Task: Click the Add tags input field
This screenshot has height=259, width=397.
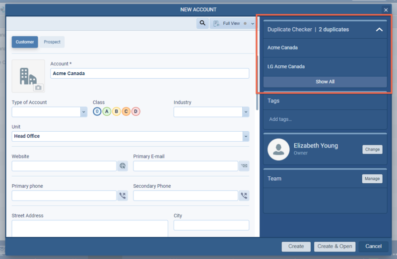Action: click(x=325, y=119)
